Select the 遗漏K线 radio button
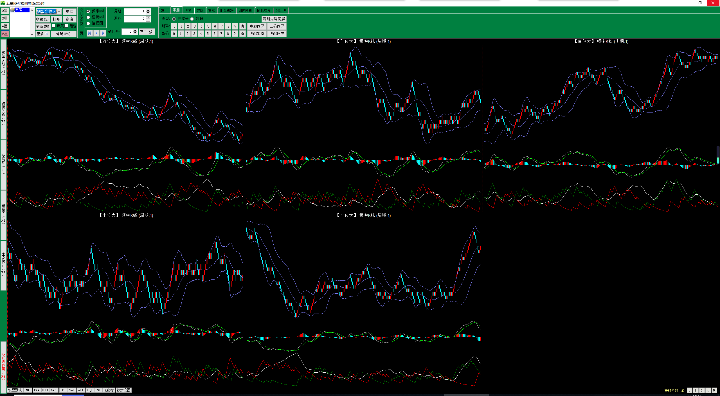 click(x=88, y=17)
